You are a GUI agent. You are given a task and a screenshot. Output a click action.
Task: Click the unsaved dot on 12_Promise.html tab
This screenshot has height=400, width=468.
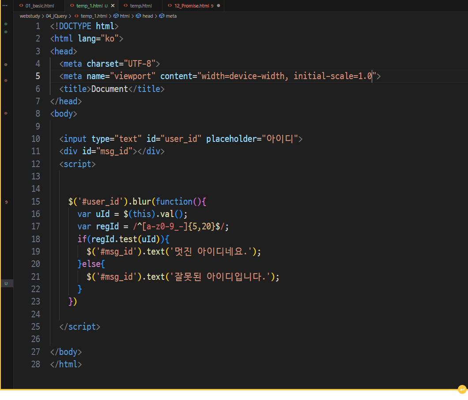pos(219,6)
